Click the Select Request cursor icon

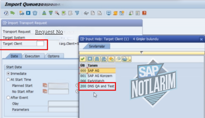[57, 13]
